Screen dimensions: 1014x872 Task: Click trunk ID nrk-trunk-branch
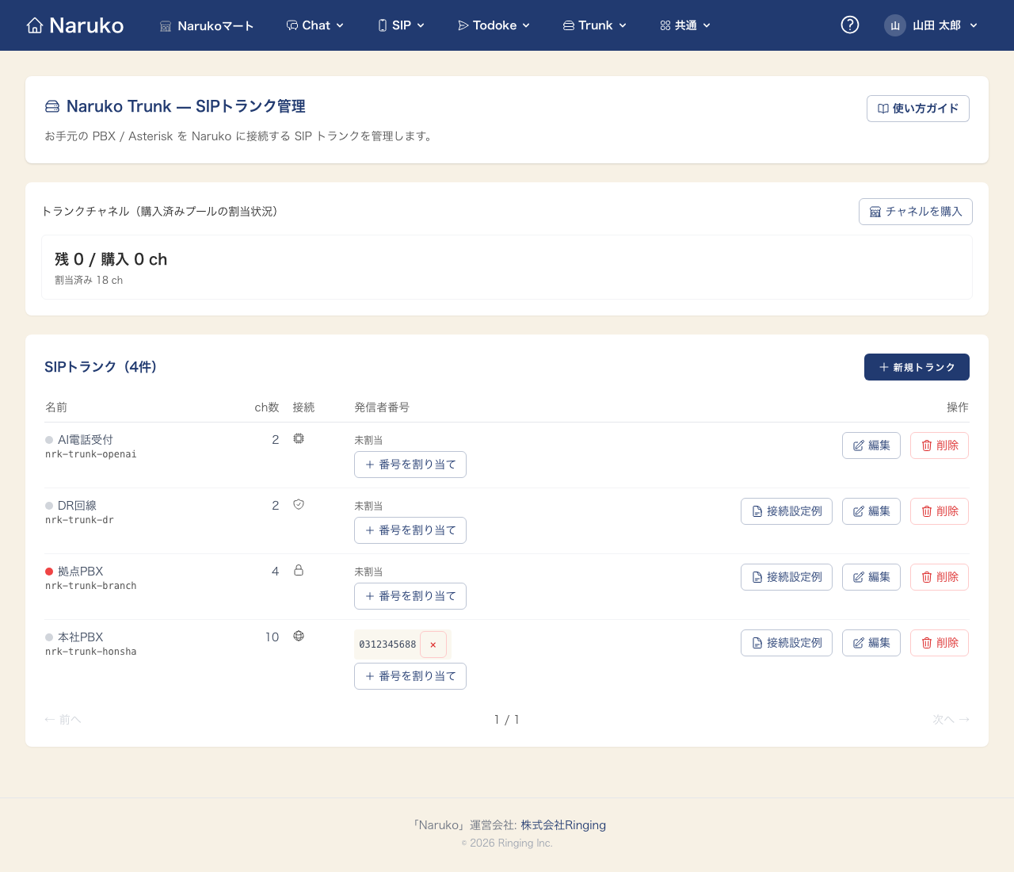pos(91,586)
